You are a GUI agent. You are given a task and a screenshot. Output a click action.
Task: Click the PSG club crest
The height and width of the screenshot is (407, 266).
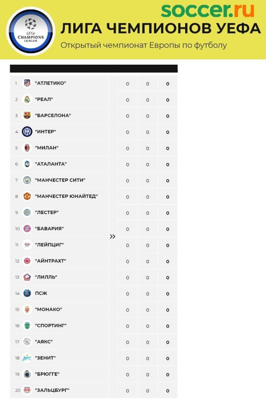pyautogui.click(x=27, y=293)
